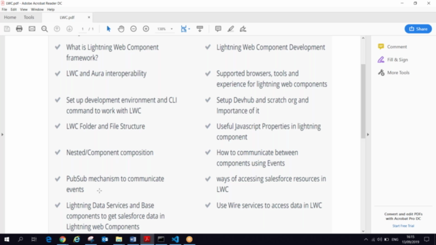Open Outlook from the taskbar

click(x=105, y=239)
